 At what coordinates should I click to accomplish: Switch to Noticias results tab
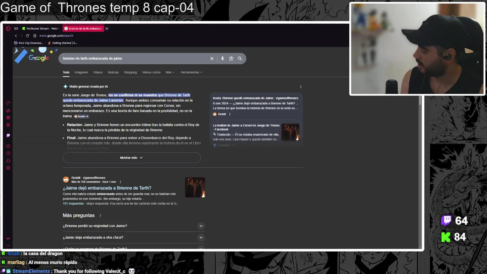tap(113, 72)
